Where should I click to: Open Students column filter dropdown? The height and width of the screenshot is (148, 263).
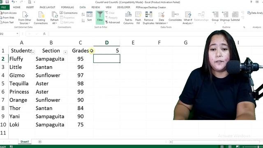tap(33, 52)
